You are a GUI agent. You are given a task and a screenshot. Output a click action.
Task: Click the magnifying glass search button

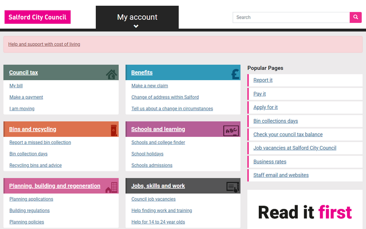click(356, 17)
